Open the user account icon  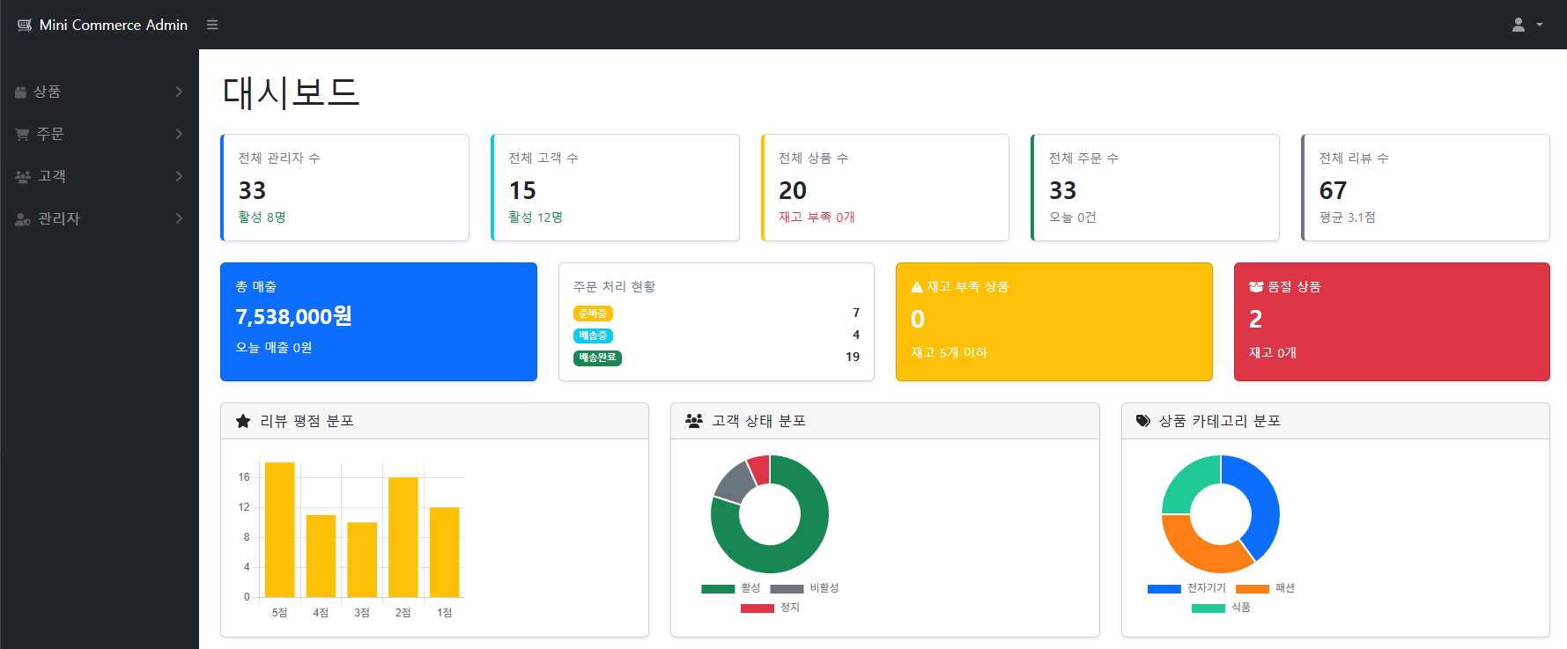1519,25
